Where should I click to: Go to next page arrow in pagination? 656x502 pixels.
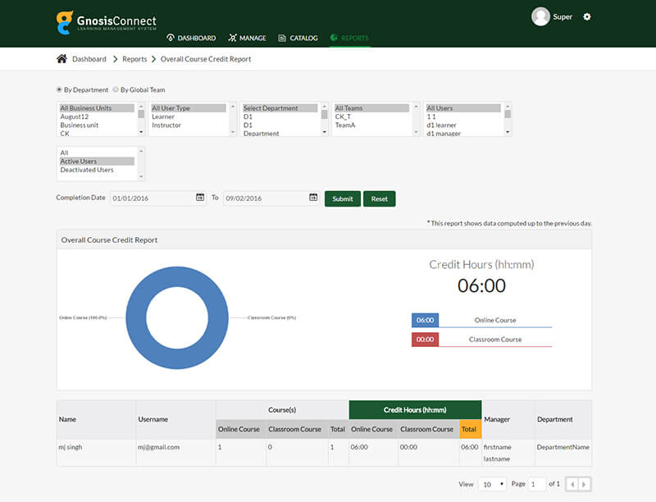[585, 484]
